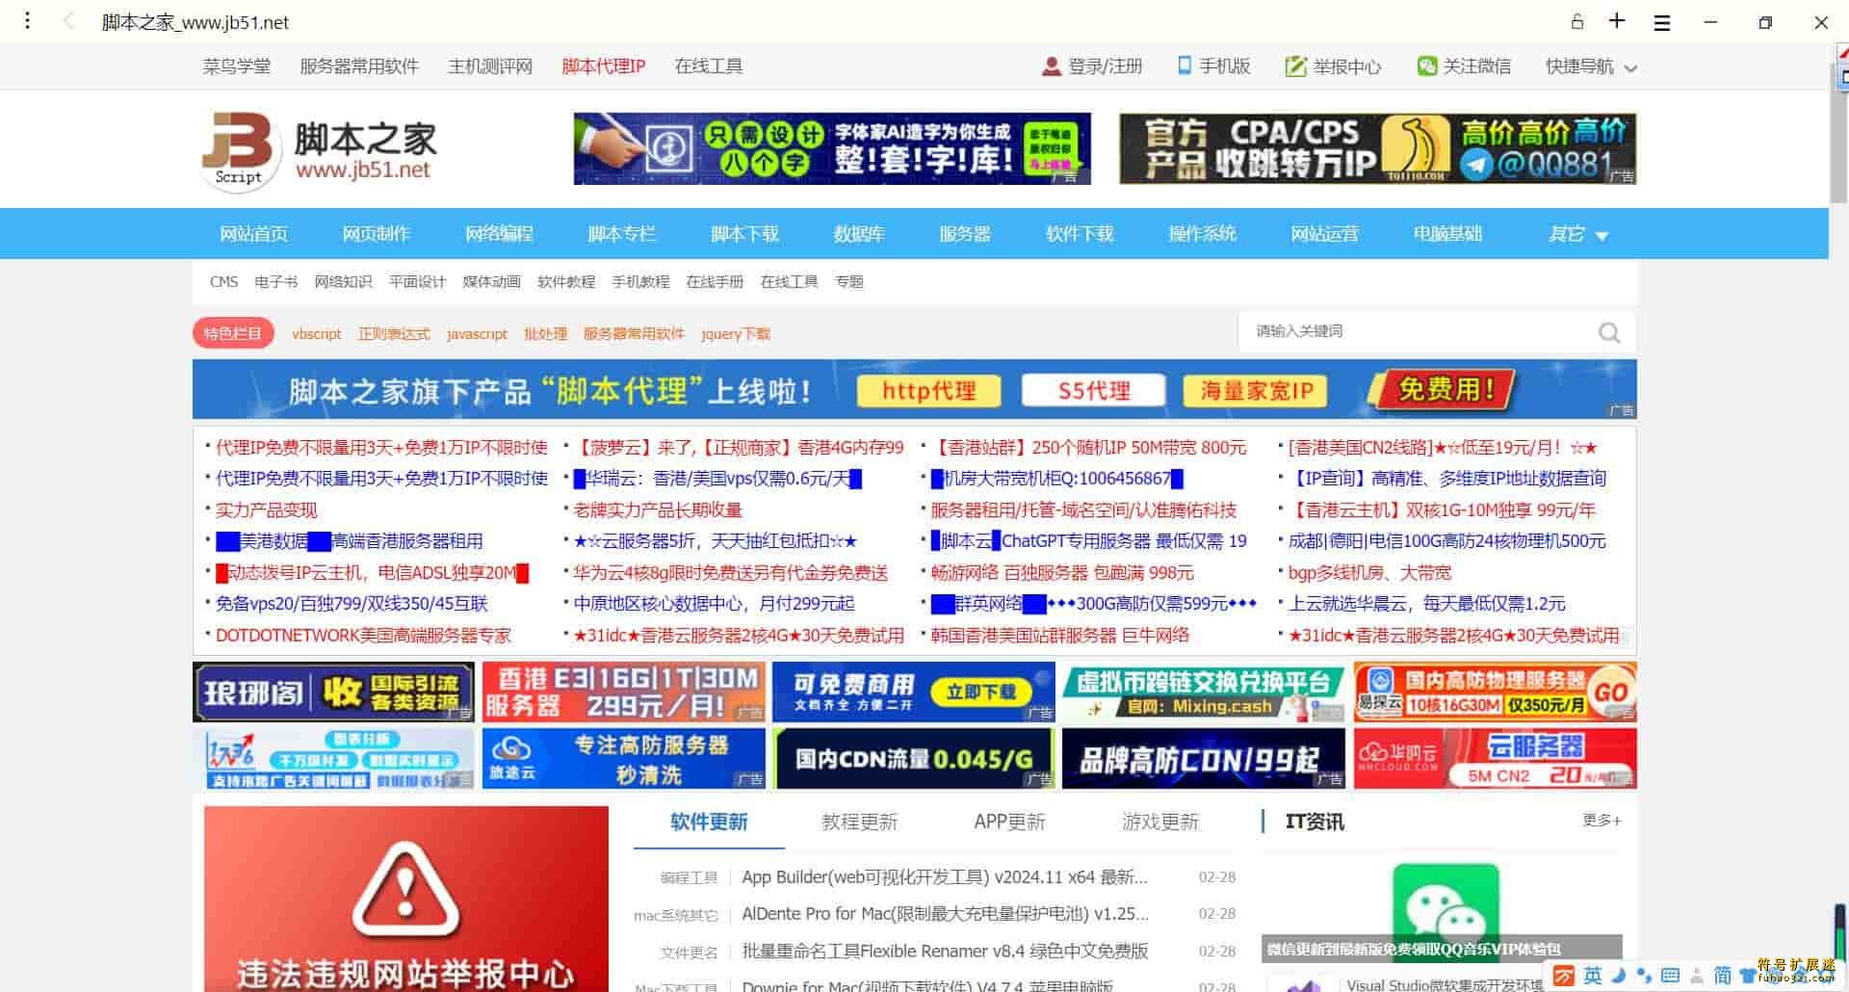
Task: Click the 特色栏目 red pill button
Action: click(x=233, y=333)
